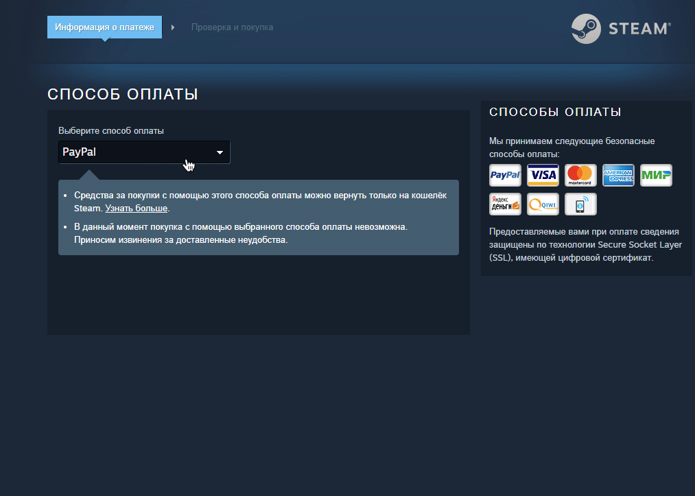This screenshot has width=695, height=496.
Task: Click 'Выберите способ оплаты' label
Action: click(111, 131)
